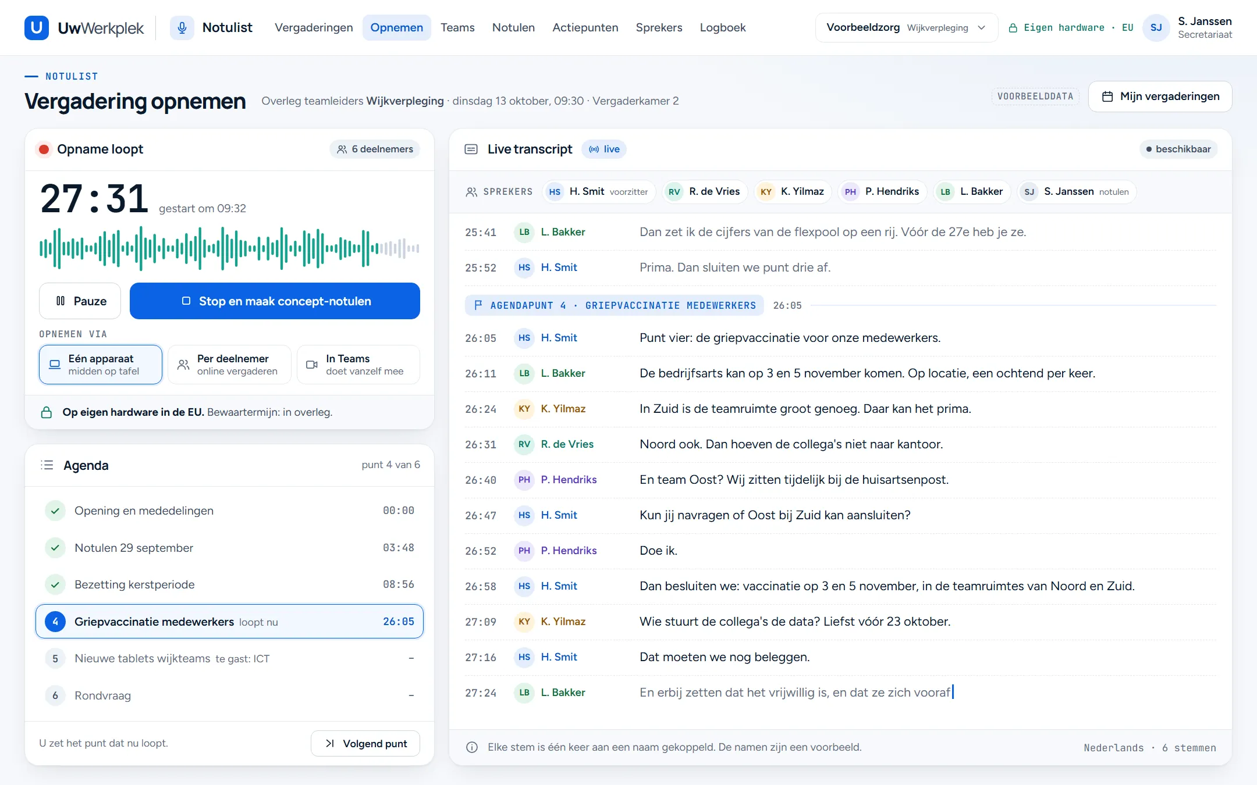1257x785 pixels.
Task: Advance with Volgend punt button
Action: click(x=365, y=744)
